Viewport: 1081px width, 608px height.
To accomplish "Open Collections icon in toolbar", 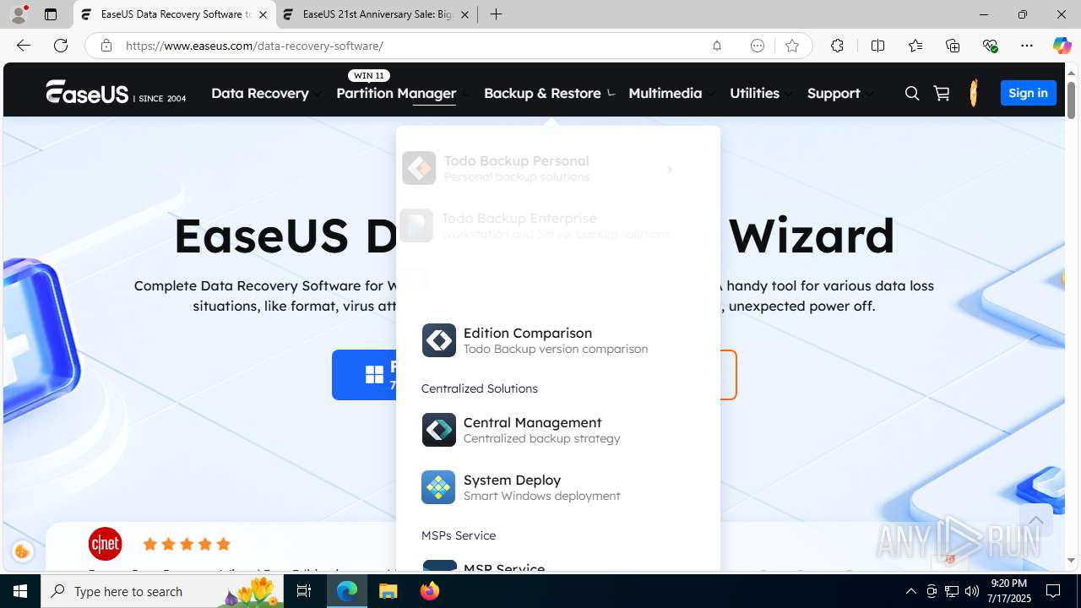I will click(x=953, y=46).
